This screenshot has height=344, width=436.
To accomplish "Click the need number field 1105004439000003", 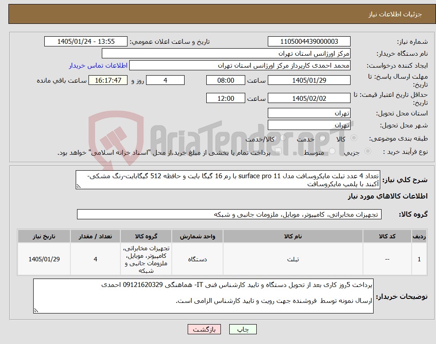I will coord(309,42).
